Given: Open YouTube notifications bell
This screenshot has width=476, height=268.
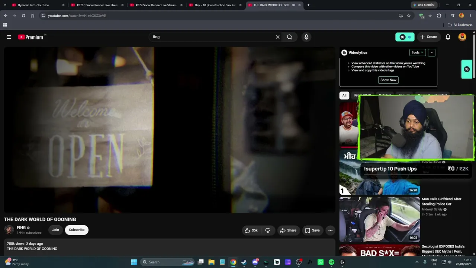Looking at the screenshot, I should tap(448, 37).
